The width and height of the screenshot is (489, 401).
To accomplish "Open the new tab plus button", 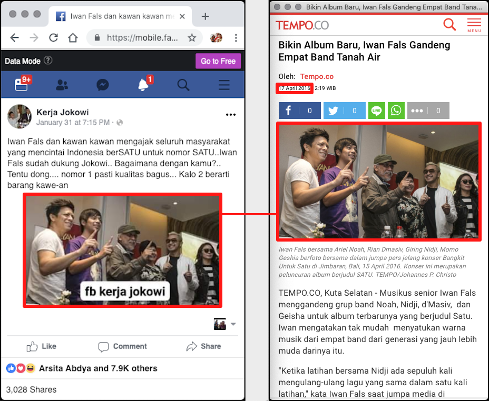I will tap(206, 16).
